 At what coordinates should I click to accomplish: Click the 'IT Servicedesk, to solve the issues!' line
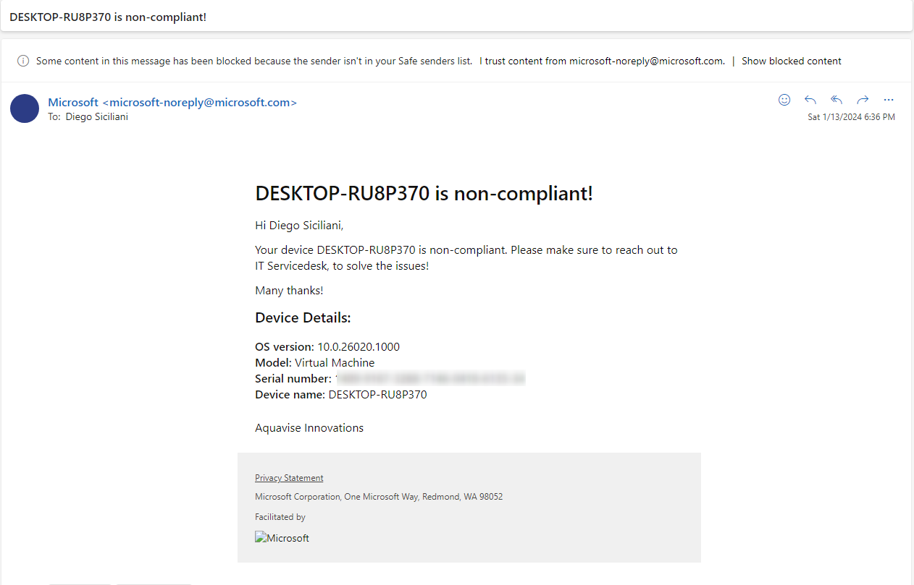(x=342, y=266)
